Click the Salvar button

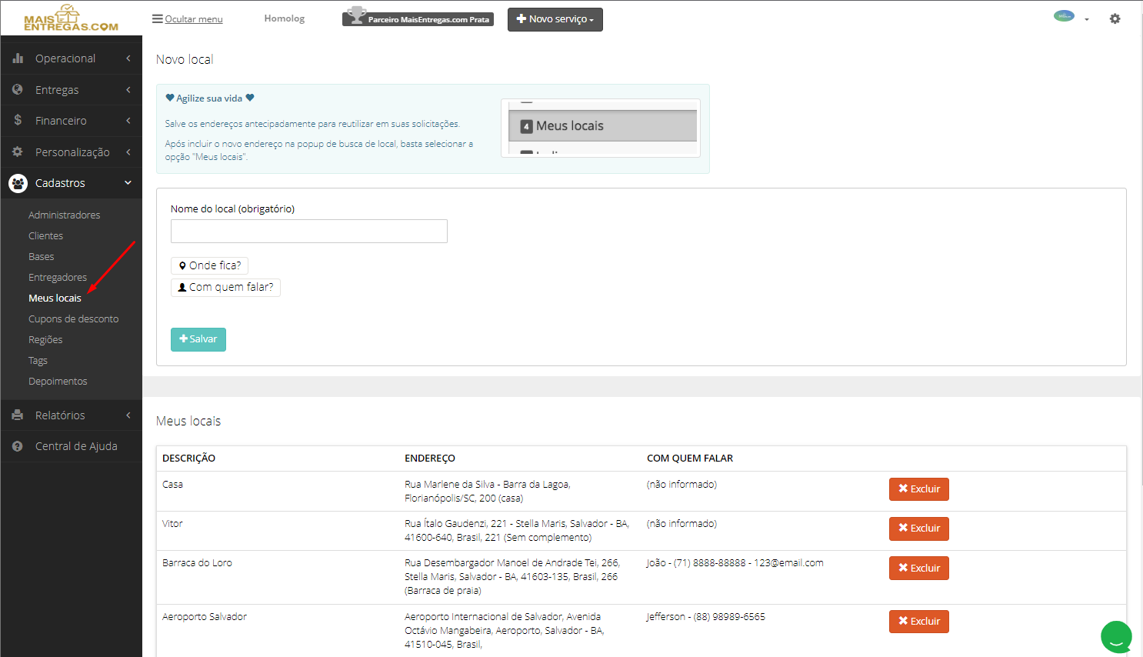198,339
